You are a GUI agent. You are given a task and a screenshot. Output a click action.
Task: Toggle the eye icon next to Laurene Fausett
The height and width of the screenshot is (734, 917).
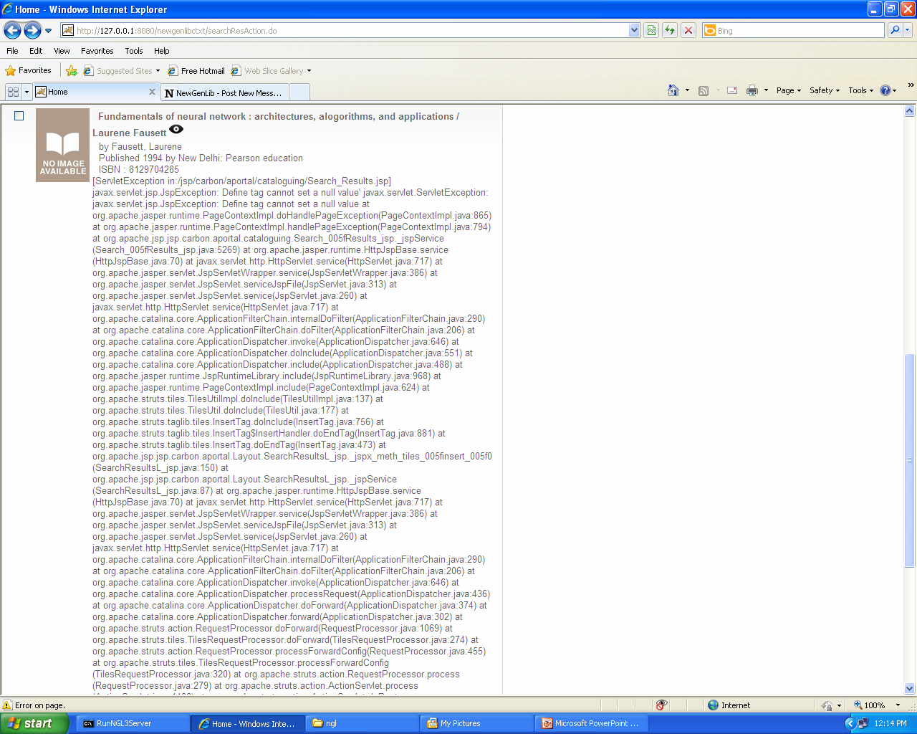(x=176, y=130)
